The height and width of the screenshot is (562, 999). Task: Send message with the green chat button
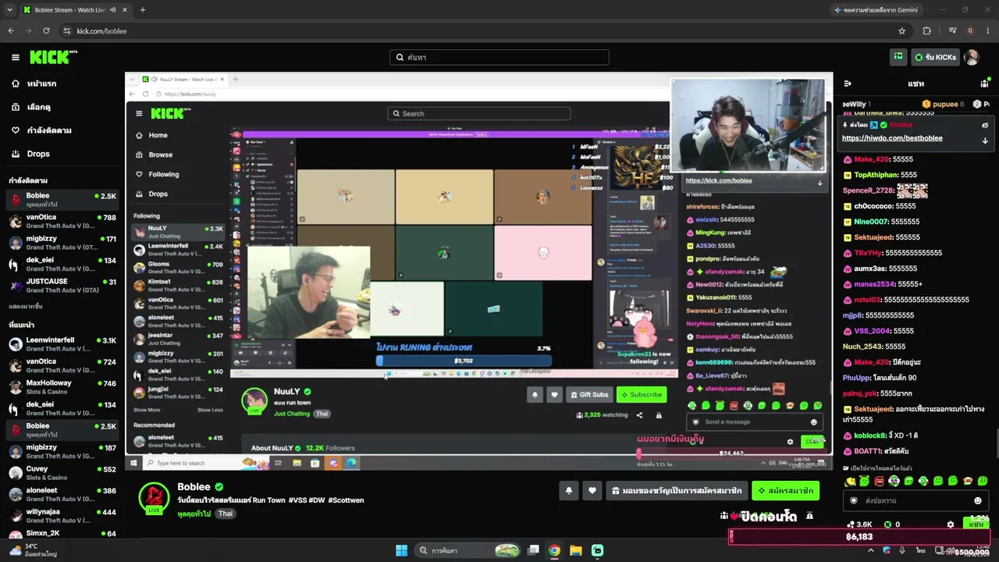[976, 525]
